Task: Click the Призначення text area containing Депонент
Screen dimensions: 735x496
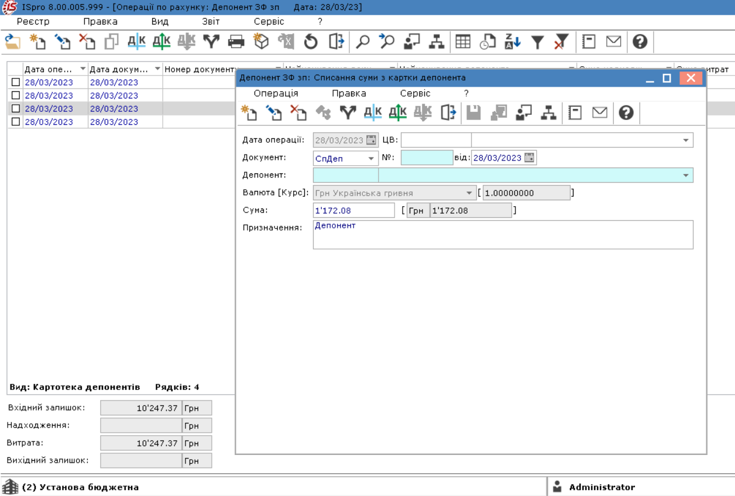Action: pos(503,235)
